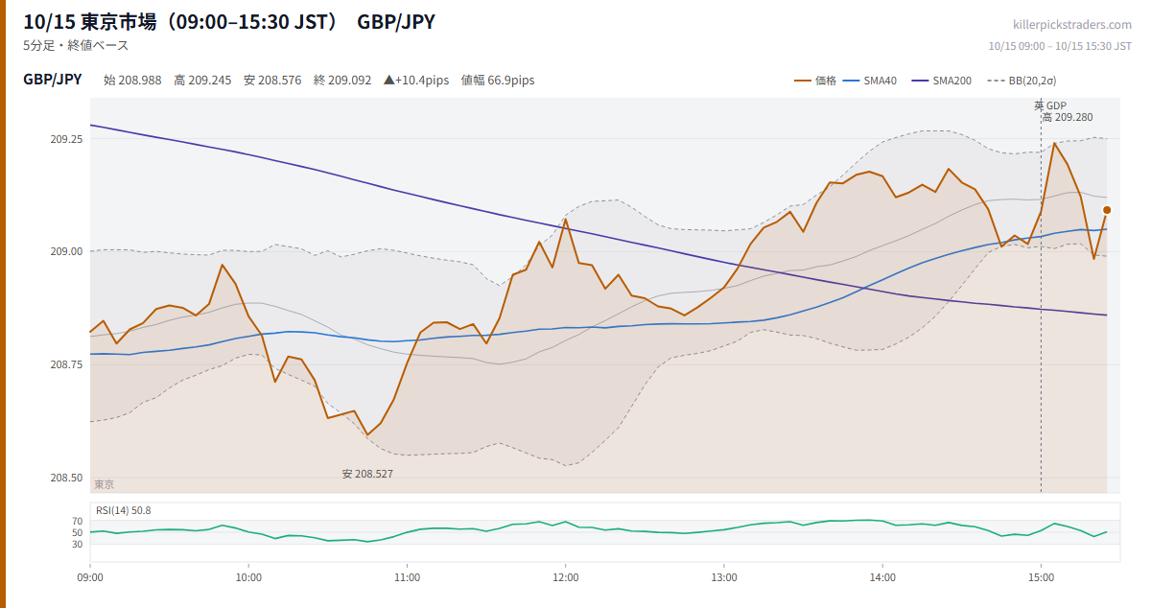
Task: Click the orange 価格 legend line swatch
Action: (x=803, y=81)
